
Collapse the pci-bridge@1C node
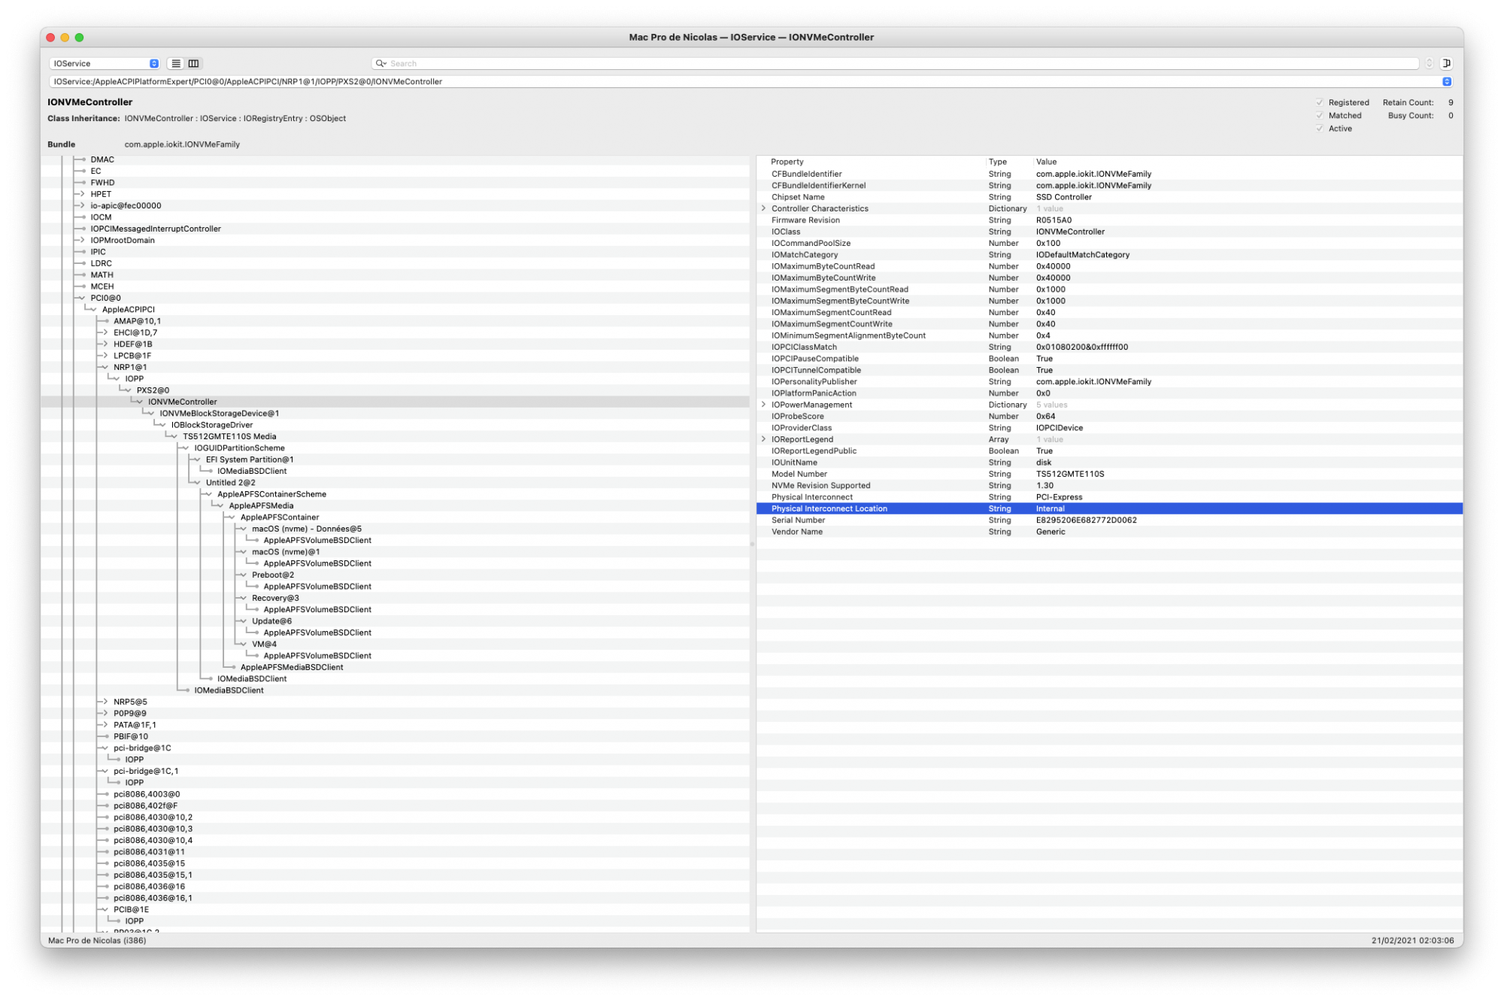(105, 748)
